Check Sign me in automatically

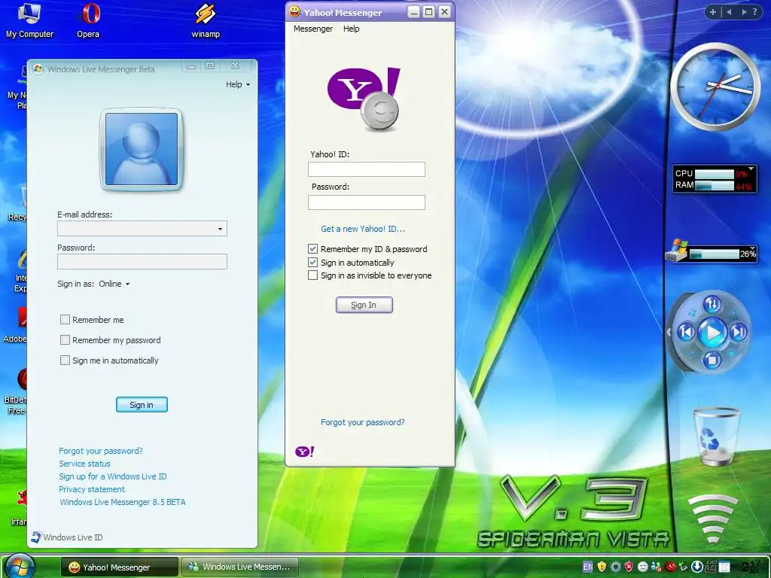65,360
